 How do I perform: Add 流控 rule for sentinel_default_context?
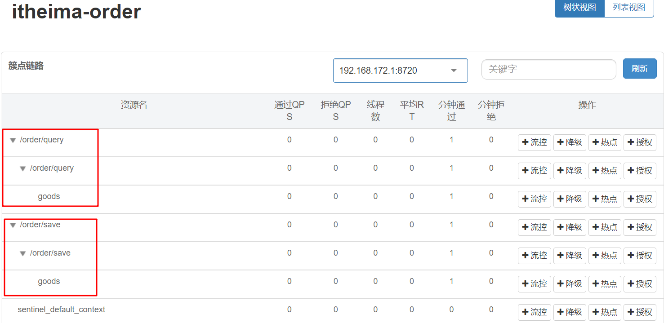pyautogui.click(x=534, y=312)
